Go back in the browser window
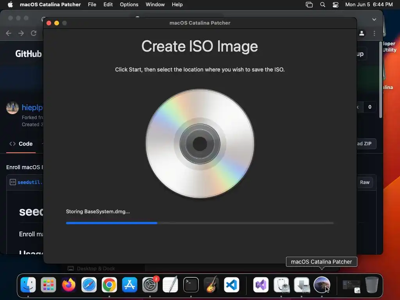 (x=9, y=33)
